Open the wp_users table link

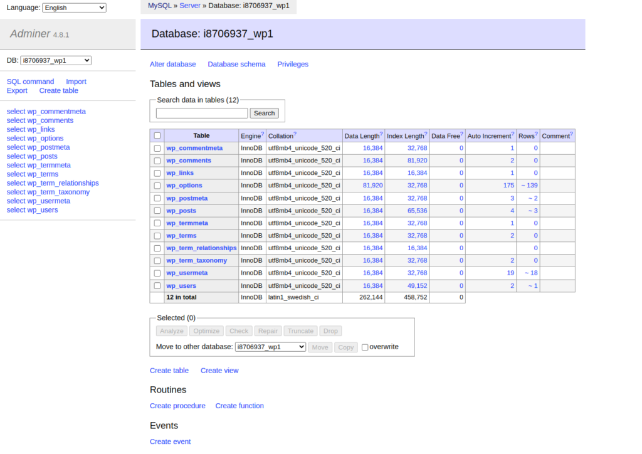[181, 286]
